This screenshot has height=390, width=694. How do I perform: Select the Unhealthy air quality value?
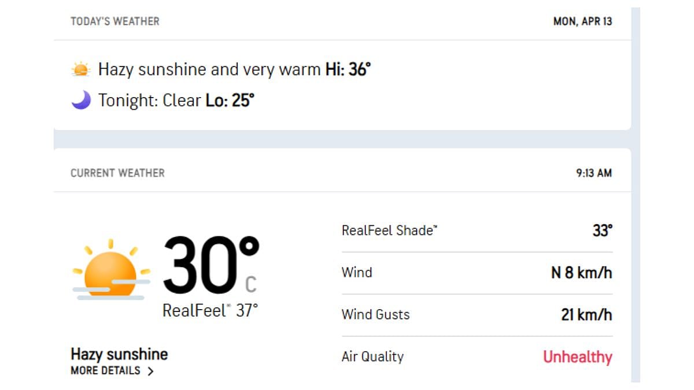click(x=577, y=357)
